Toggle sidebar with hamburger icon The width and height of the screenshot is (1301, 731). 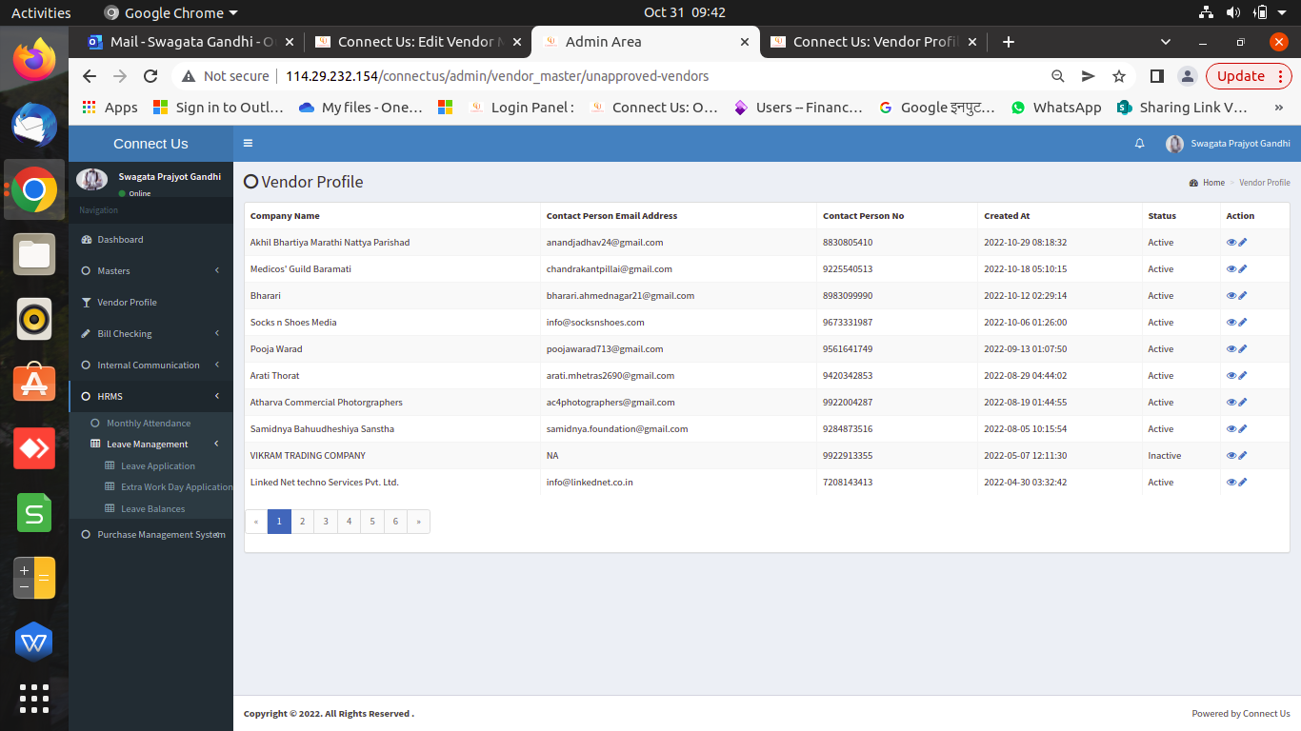[x=249, y=144]
